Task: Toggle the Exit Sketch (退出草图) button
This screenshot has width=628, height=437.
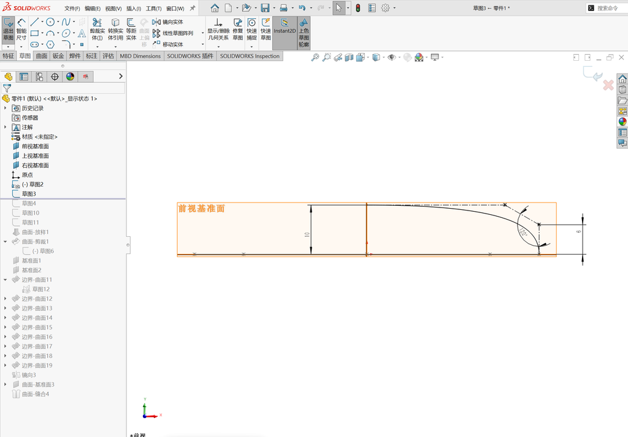Action: click(8, 29)
